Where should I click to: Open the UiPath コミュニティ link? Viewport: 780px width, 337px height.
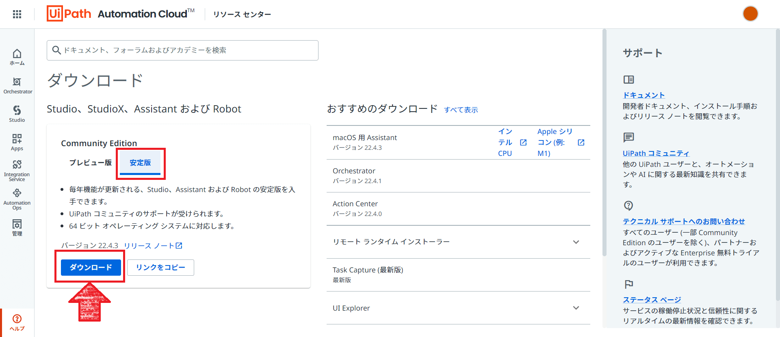(x=656, y=153)
